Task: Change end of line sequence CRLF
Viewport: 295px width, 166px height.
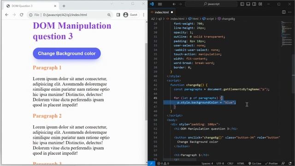Action: [230, 163]
